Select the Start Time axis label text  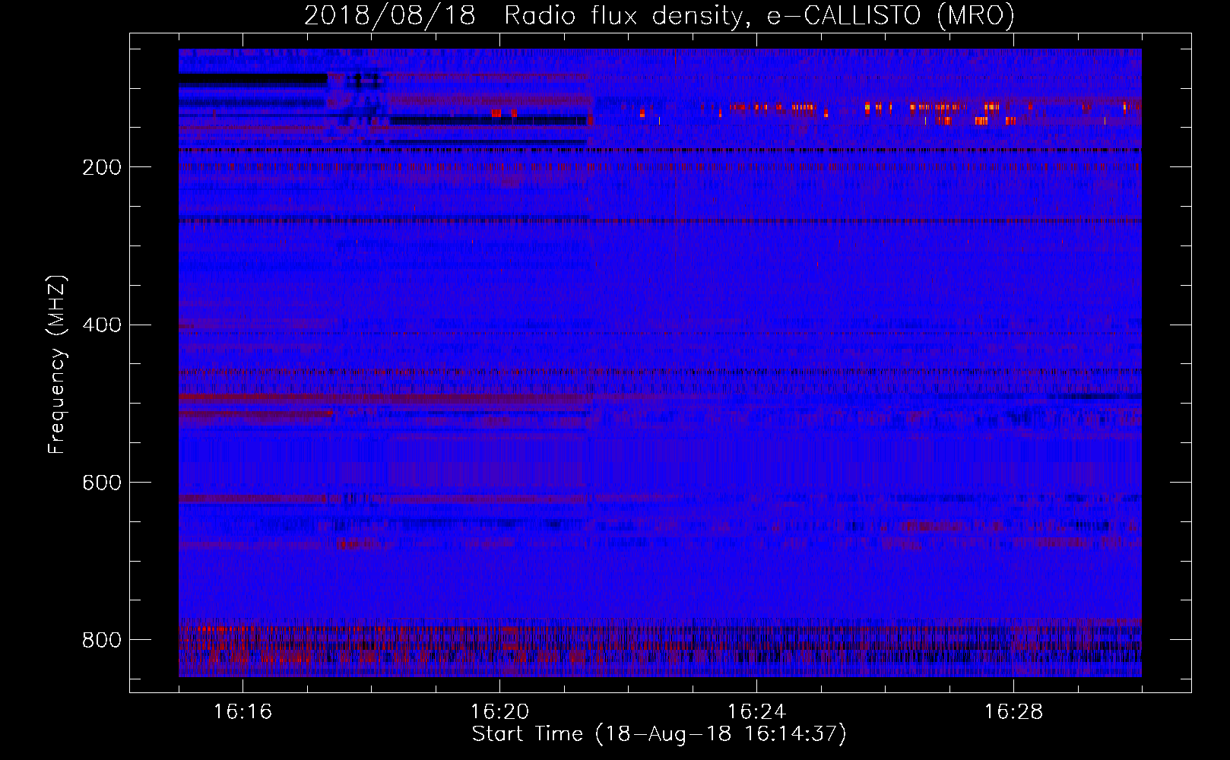[x=659, y=735]
